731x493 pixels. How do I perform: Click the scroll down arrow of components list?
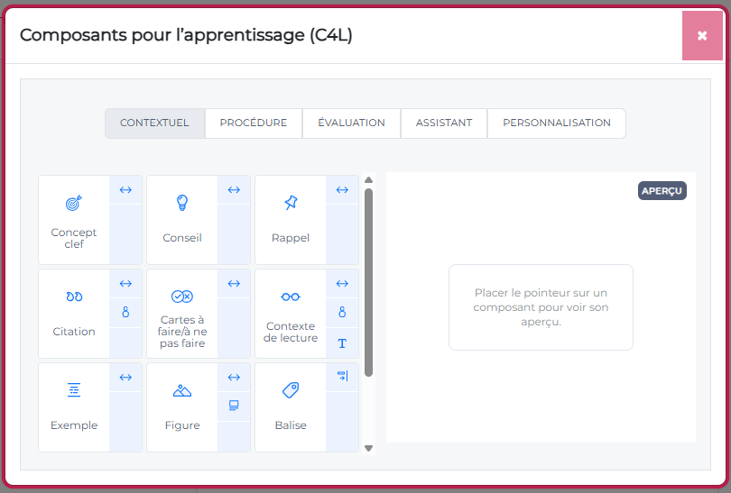369,448
